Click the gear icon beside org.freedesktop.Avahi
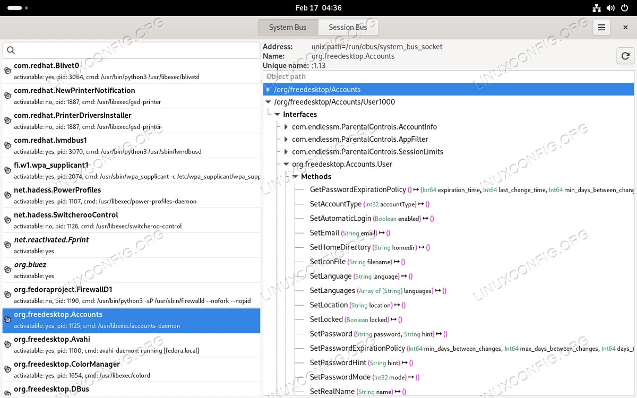This screenshot has height=398, width=637. (x=8, y=345)
